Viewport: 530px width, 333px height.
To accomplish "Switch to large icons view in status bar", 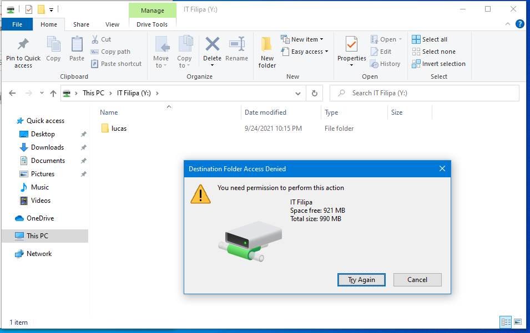I will click(518, 322).
